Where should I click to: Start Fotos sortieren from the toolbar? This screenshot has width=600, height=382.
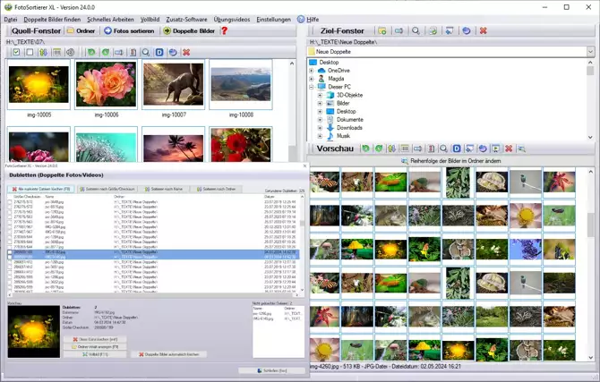[x=130, y=30]
